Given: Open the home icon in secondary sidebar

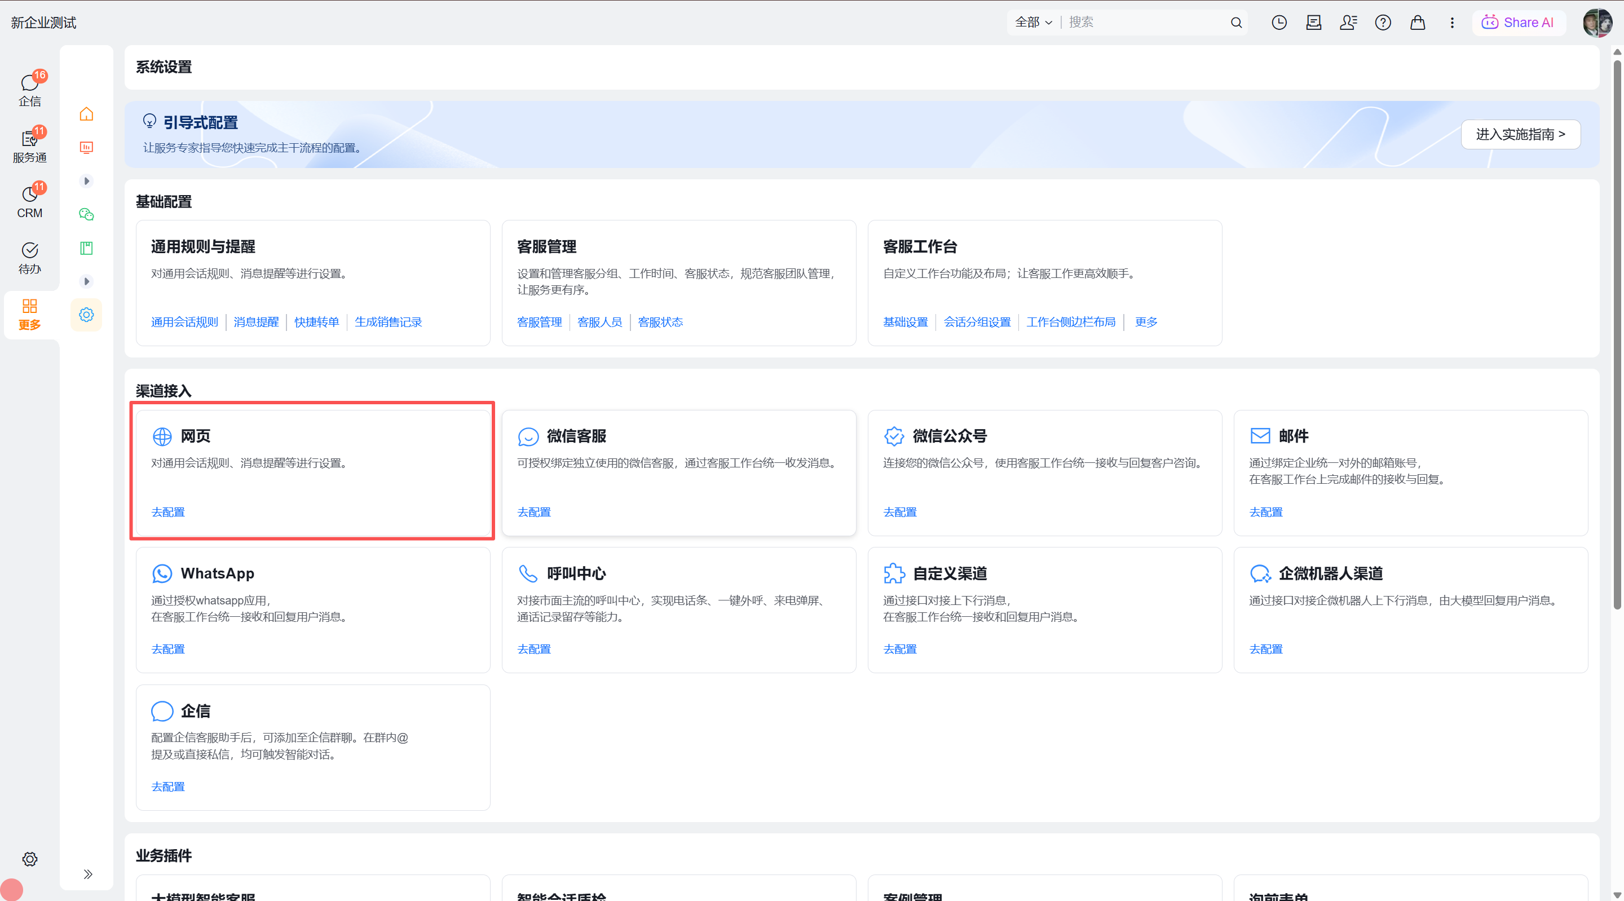Looking at the screenshot, I should (x=86, y=114).
